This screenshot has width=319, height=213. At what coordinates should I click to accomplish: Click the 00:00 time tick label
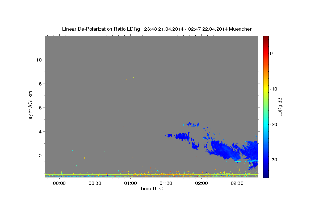coord(59,183)
